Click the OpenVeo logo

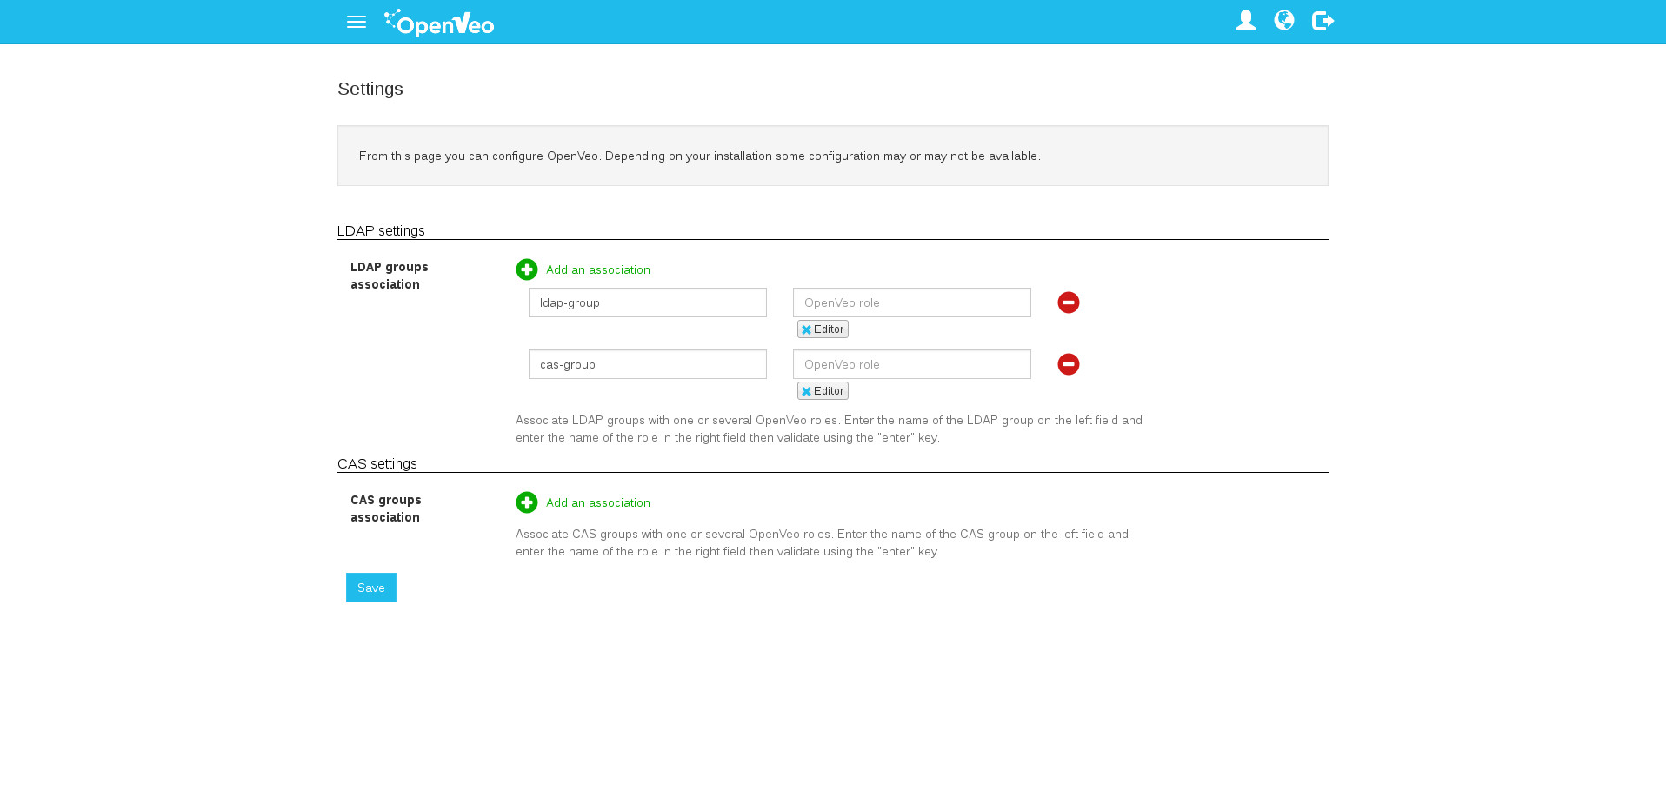coord(439,23)
